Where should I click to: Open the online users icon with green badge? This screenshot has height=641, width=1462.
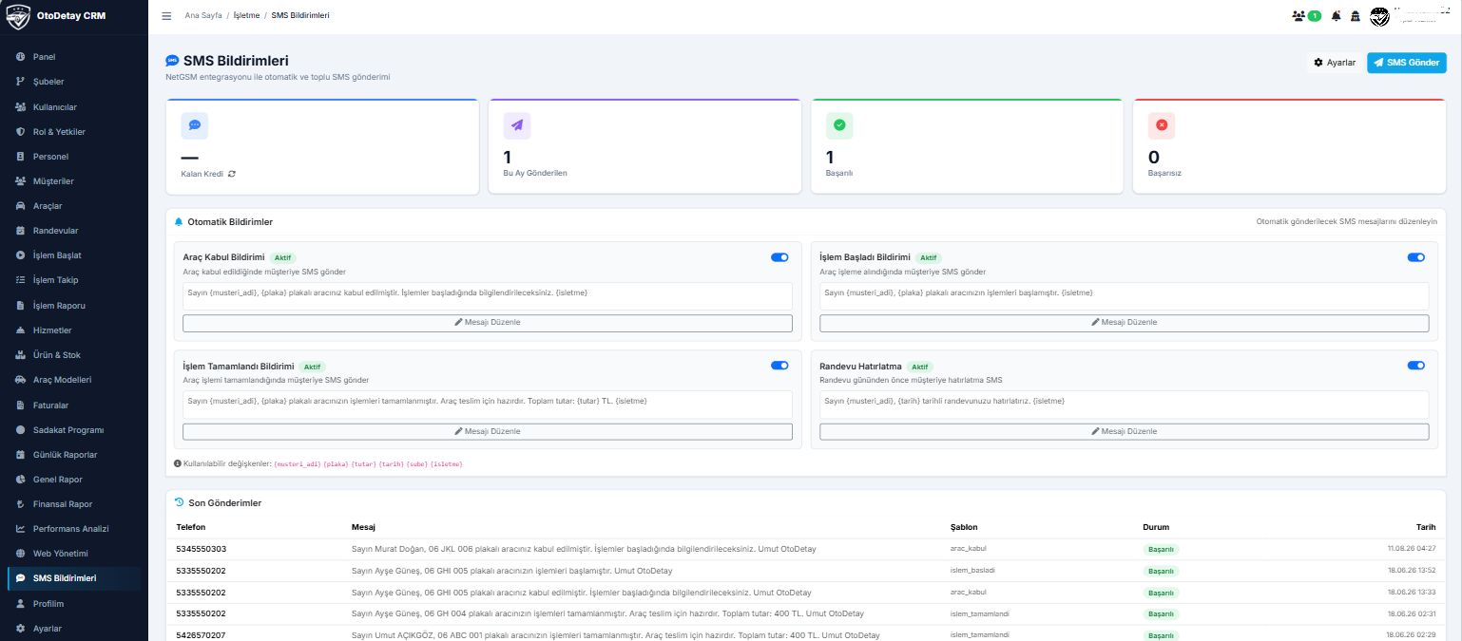(x=1306, y=16)
